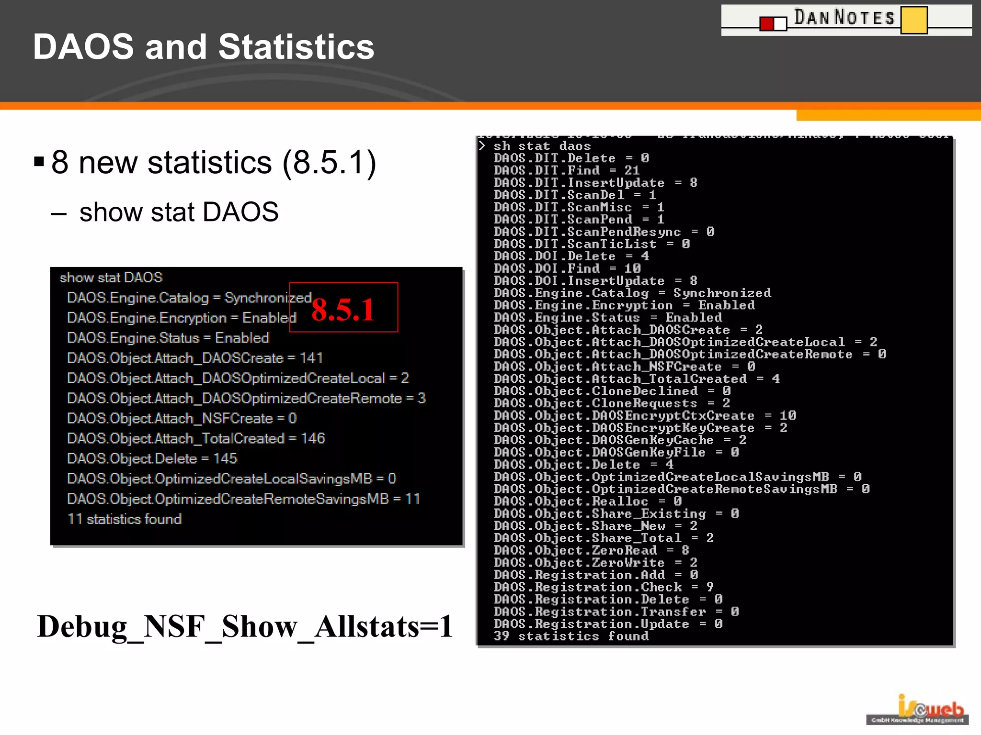Click 'DAOS.Object.Attach_TotalCreated = 146' line
981x735 pixels.
pos(196,438)
